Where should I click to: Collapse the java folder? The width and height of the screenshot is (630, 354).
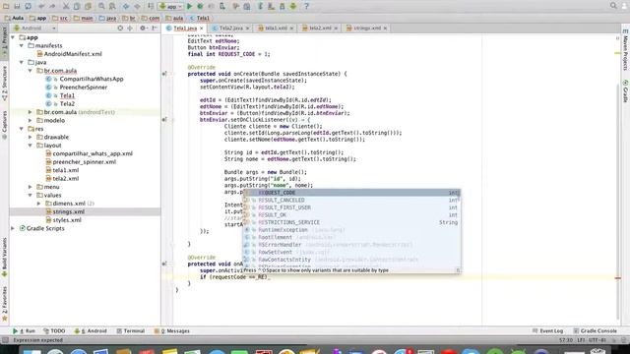tap(22, 62)
